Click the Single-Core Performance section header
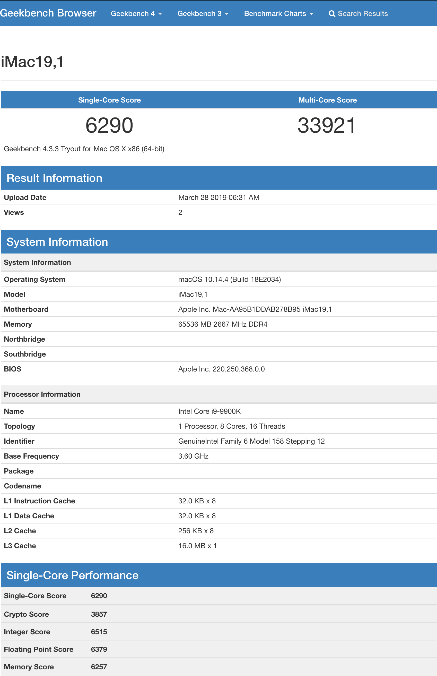Screen dimensions: 437x676 (x=219, y=575)
